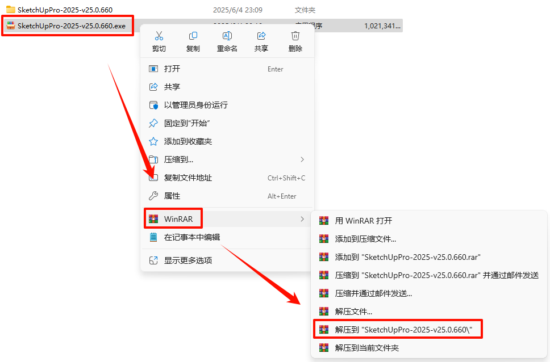550x362 pixels.
Task: Select 打开 (Open) in context menu
Action: point(227,69)
